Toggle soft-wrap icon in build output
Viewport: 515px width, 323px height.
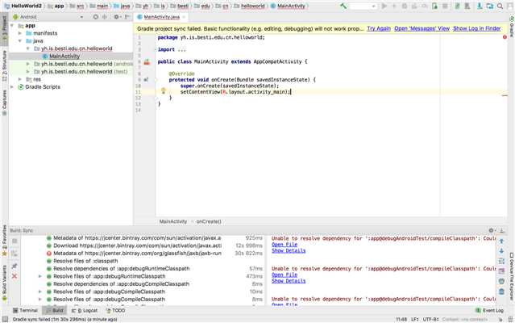point(501,261)
